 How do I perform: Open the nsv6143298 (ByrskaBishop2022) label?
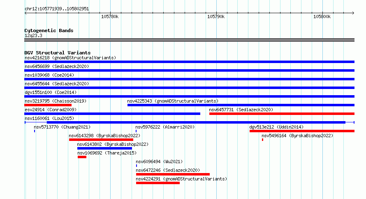pos(104,136)
